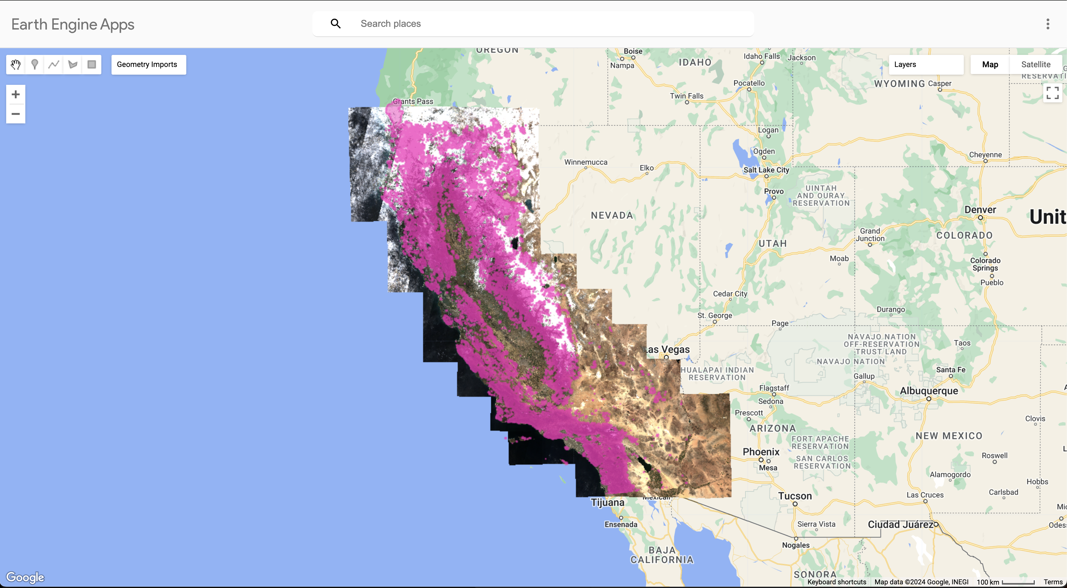The width and height of the screenshot is (1067, 588).
Task: Click the Ensenada city label
Action: (621, 525)
